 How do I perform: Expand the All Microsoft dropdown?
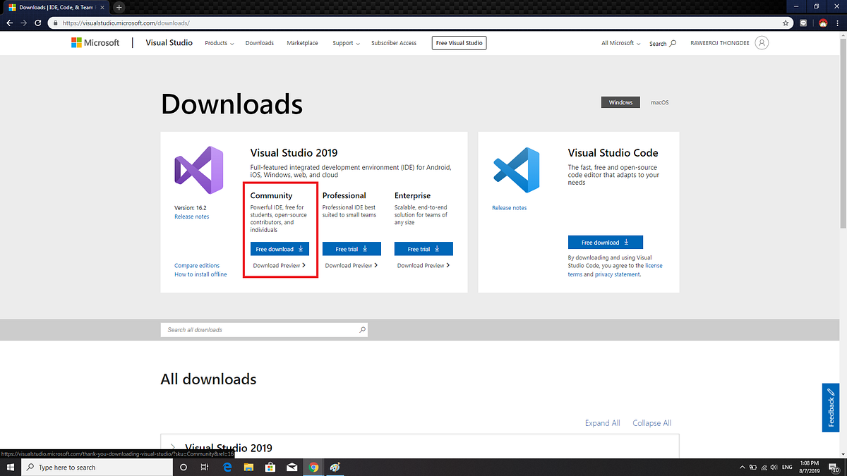[620, 43]
